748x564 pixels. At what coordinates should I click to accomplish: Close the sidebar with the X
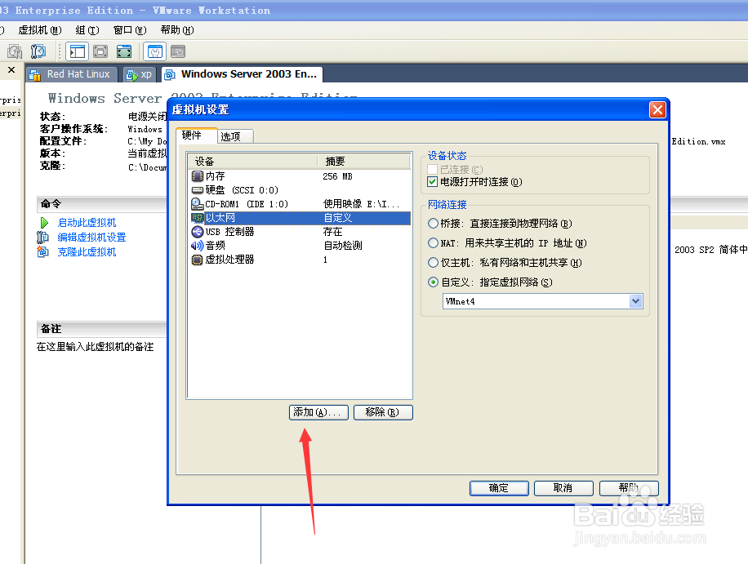11,70
